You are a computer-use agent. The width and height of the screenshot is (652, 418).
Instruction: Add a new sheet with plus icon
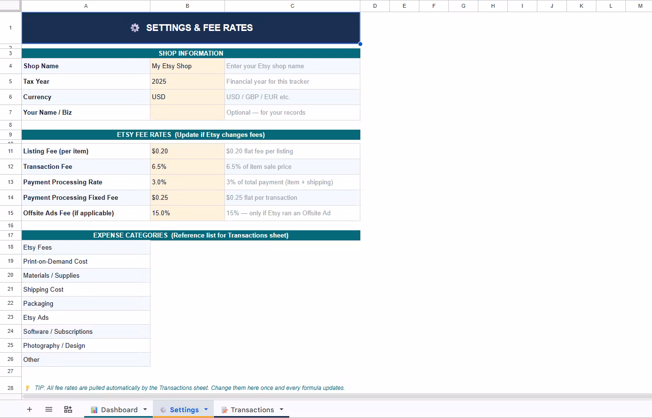tap(30, 409)
